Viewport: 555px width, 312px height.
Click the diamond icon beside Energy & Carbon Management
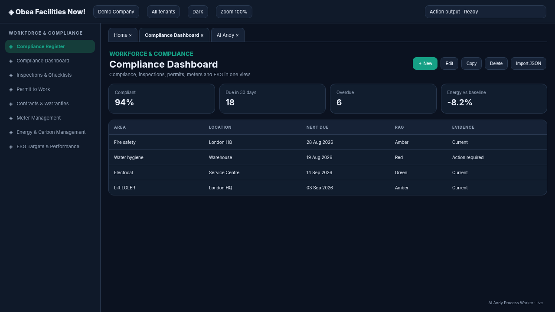point(11,132)
